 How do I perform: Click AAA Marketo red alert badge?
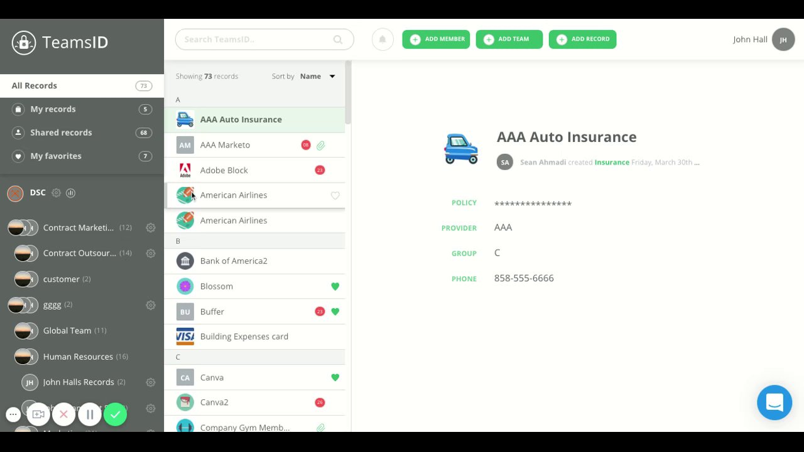(x=306, y=145)
